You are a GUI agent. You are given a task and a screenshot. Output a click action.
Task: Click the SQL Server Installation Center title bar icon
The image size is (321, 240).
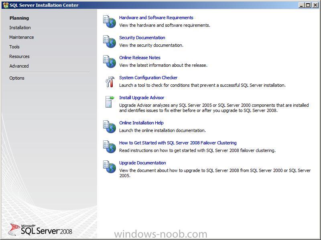(6, 5)
